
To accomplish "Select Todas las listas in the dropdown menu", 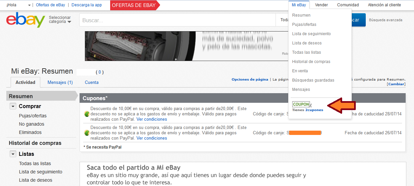I will click(x=307, y=52).
